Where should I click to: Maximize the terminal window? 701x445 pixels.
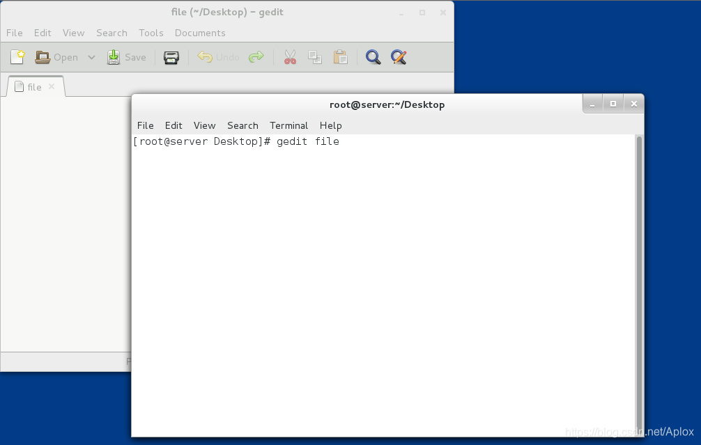(x=613, y=104)
